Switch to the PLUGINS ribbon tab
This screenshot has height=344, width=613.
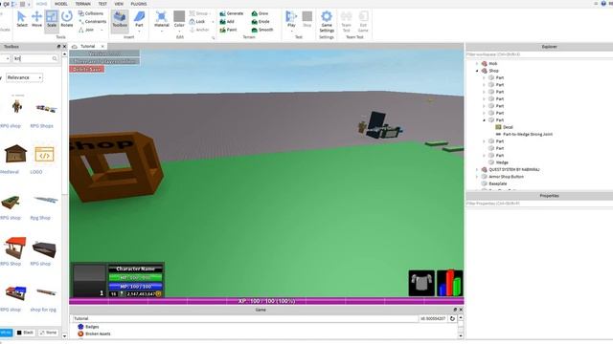coord(139,4)
